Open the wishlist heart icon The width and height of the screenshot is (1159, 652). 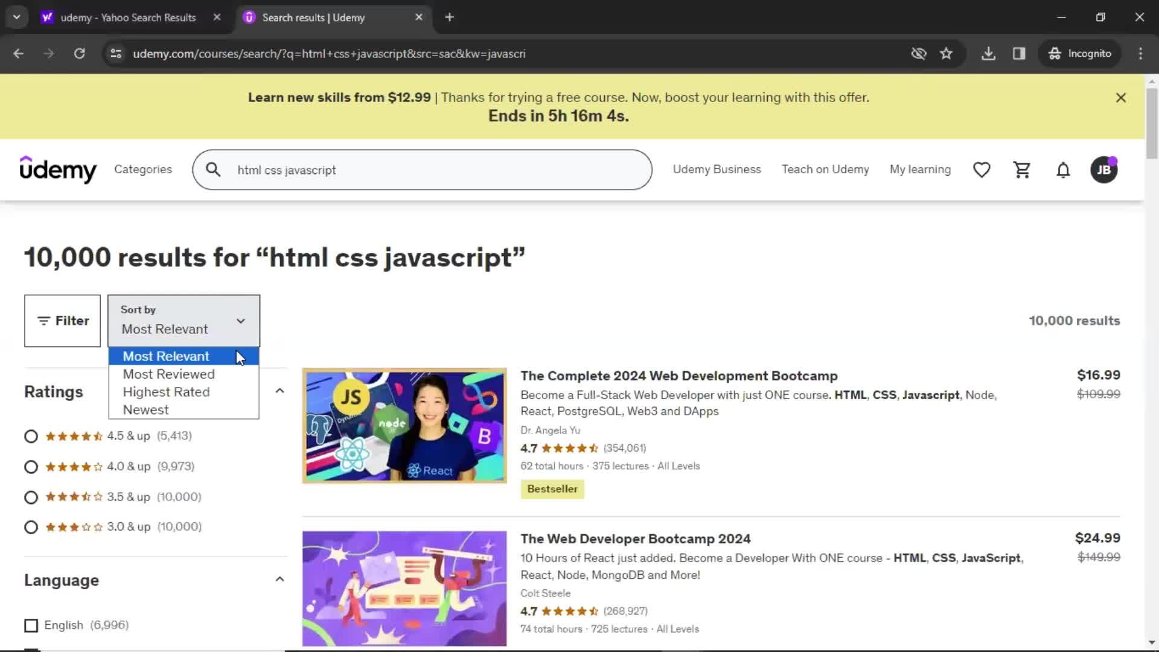coord(982,170)
